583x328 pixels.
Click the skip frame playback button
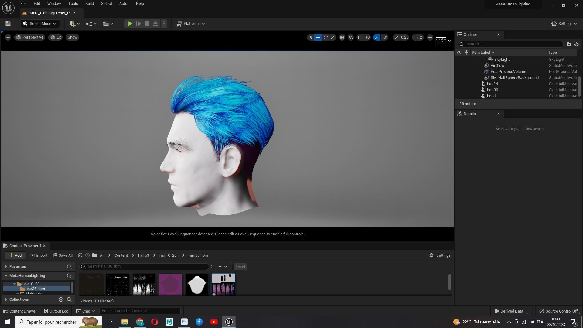tap(138, 24)
